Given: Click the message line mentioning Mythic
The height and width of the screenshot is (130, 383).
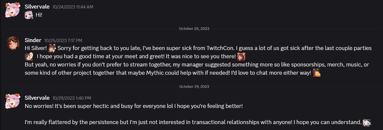Looking at the screenshot, I should click(x=168, y=73).
